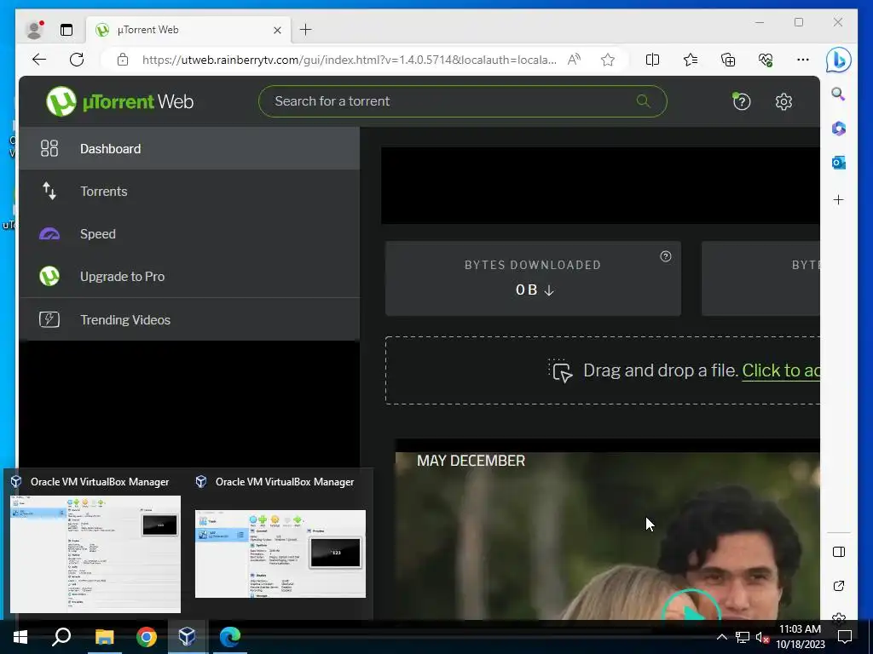The width and height of the screenshot is (873, 654).
Task: Click VirtualBox icon on taskbar
Action: click(187, 637)
